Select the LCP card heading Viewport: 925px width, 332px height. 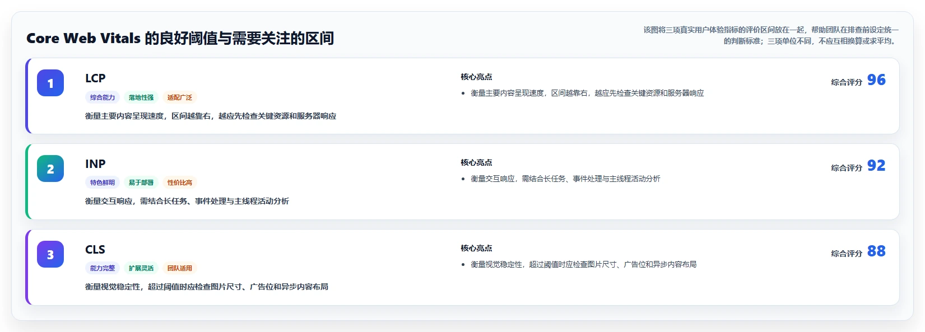click(x=95, y=78)
